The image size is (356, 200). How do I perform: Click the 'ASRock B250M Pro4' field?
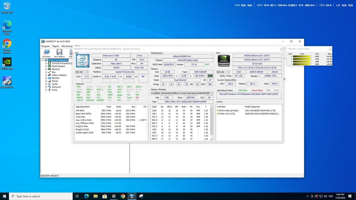click(182, 56)
